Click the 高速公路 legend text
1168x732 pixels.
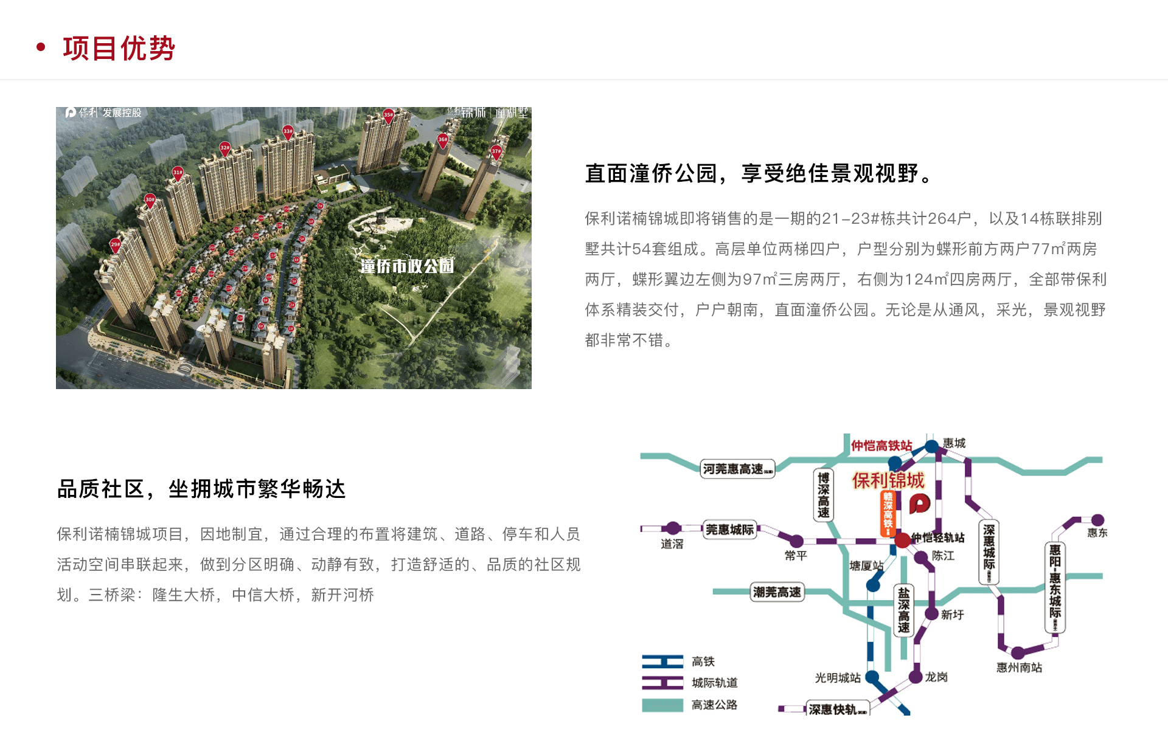point(715,705)
